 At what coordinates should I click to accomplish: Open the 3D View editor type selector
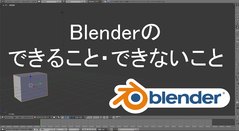pyautogui.click(x=3, y=118)
